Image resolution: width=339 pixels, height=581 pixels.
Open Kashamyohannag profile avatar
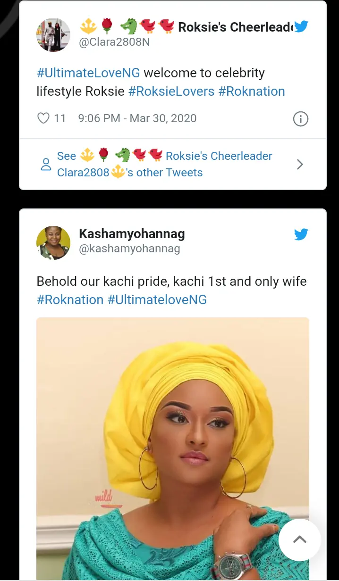[x=53, y=242]
